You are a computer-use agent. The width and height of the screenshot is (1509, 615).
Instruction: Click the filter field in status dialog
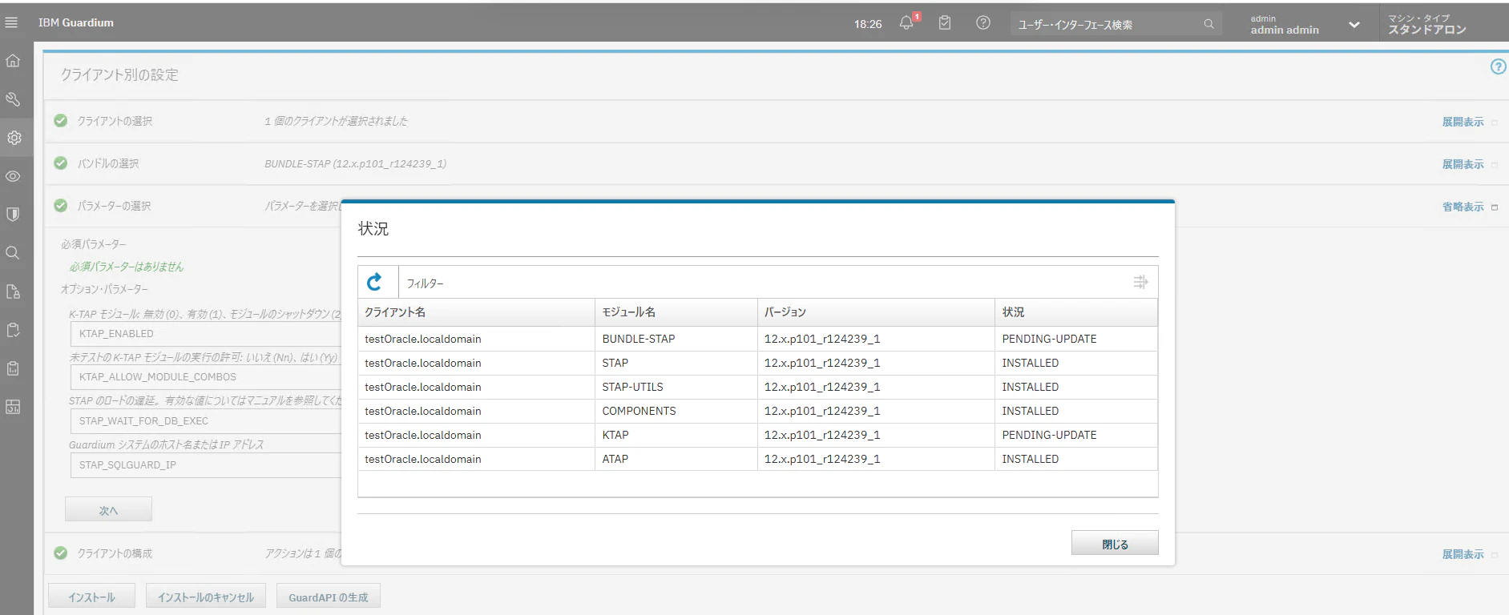click(761, 283)
